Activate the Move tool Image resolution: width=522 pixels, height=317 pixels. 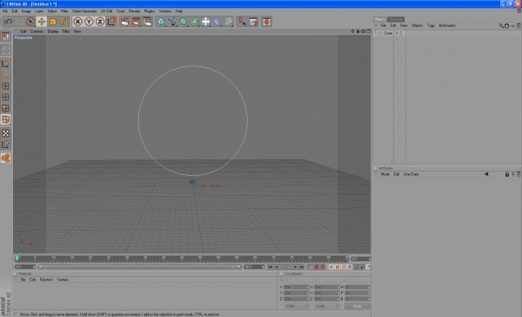[42, 22]
